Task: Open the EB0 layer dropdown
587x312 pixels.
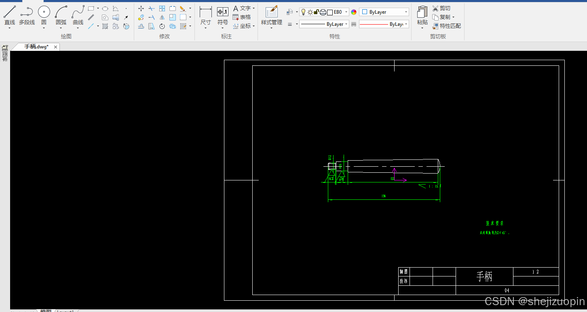Action: 346,12
